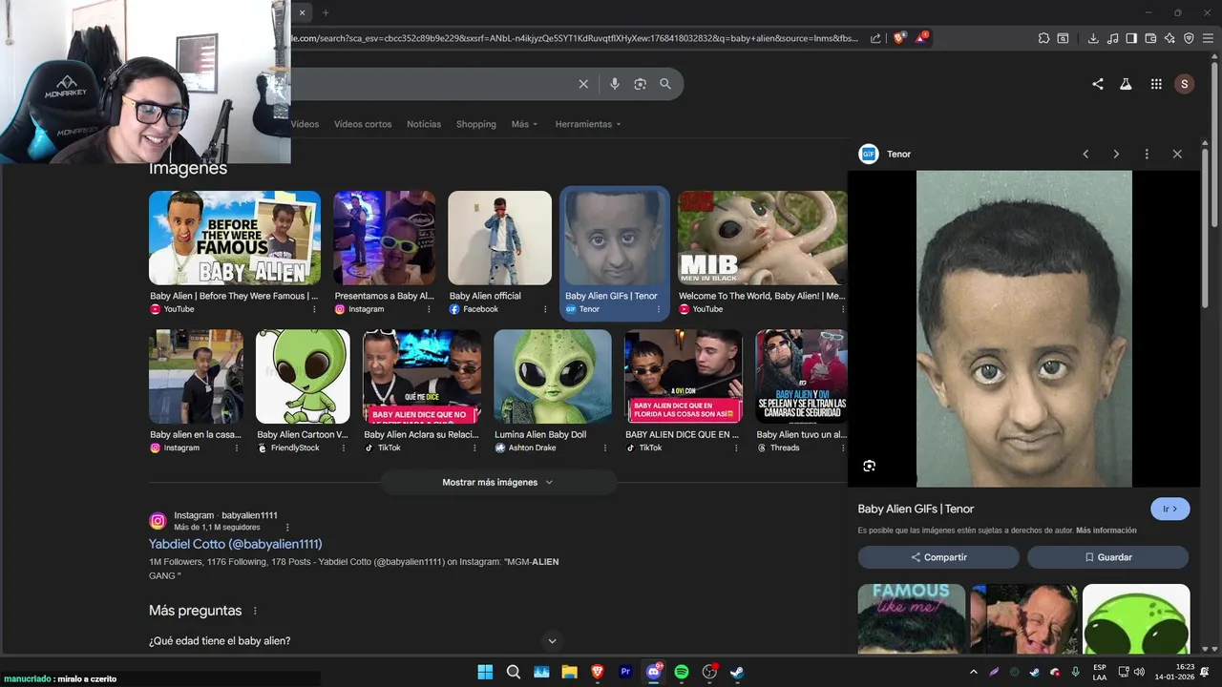The height and width of the screenshot is (687, 1222).
Task: Show hidden system tray icons chevron
Action: click(974, 672)
